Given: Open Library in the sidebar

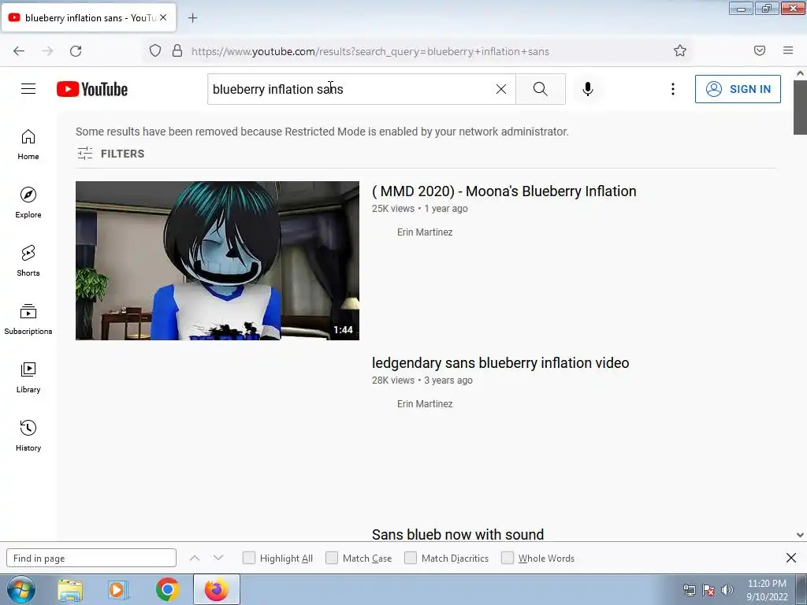Looking at the screenshot, I should [28, 377].
